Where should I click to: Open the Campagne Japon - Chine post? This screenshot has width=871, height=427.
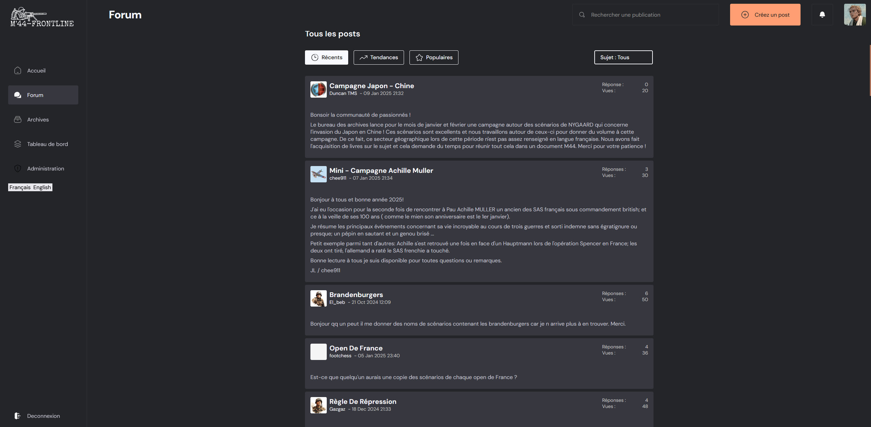(371, 86)
